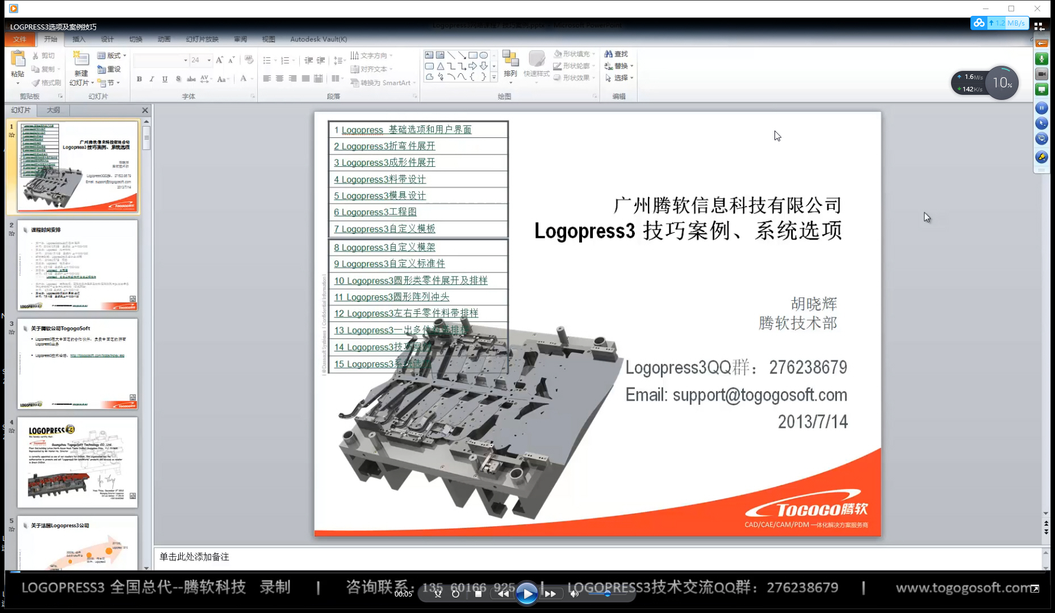Image resolution: width=1055 pixels, height=613 pixels.
Task: Toggle Strikethrough formatting
Action: pos(191,79)
